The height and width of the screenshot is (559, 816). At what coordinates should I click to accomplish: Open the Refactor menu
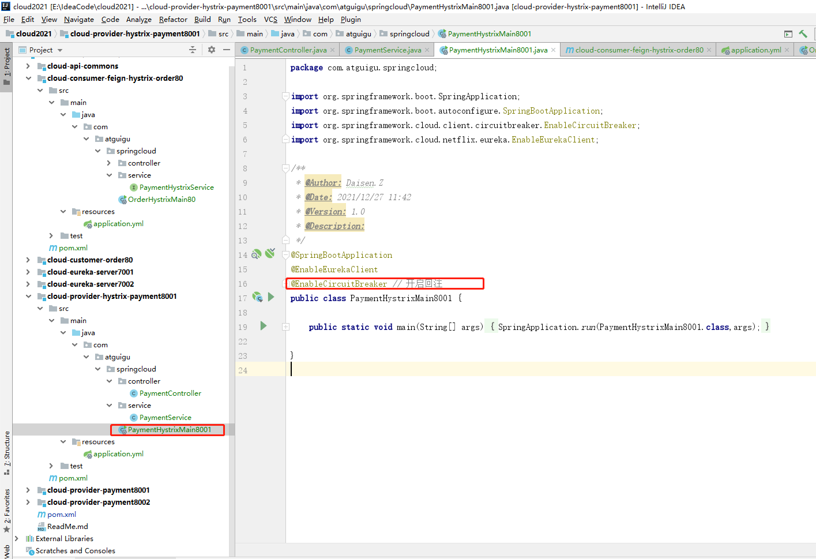tap(173, 19)
